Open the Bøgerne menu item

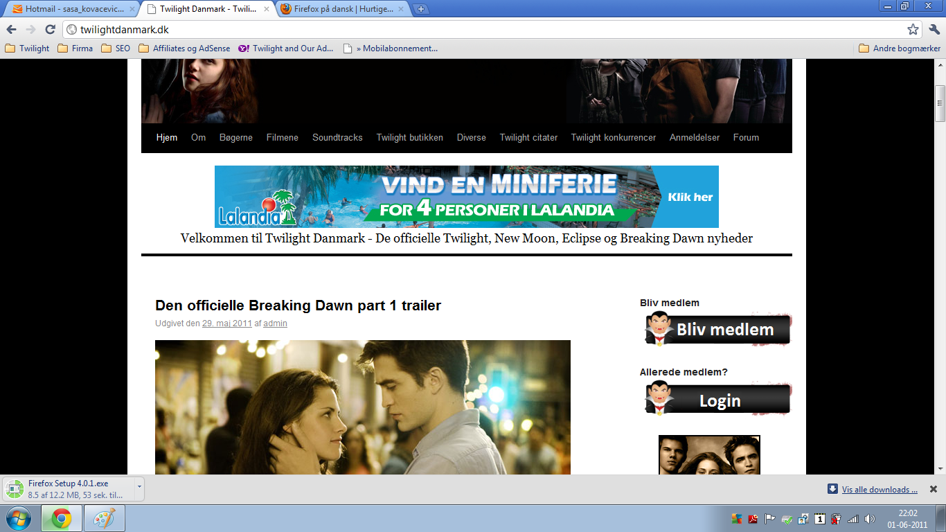click(235, 137)
